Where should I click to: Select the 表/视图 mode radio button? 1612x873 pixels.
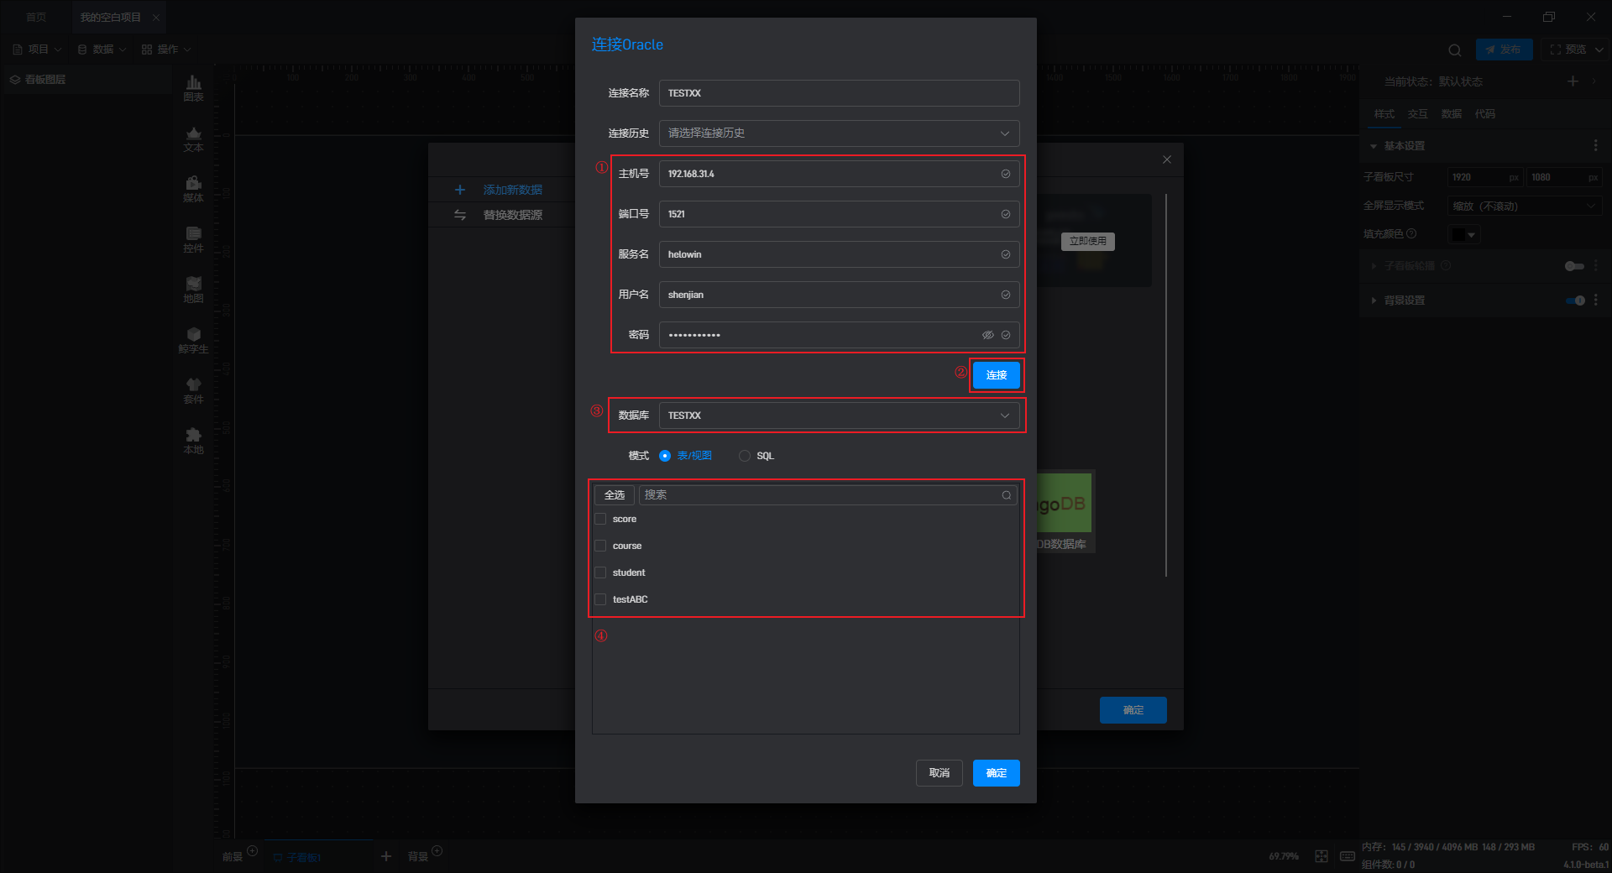click(x=665, y=456)
